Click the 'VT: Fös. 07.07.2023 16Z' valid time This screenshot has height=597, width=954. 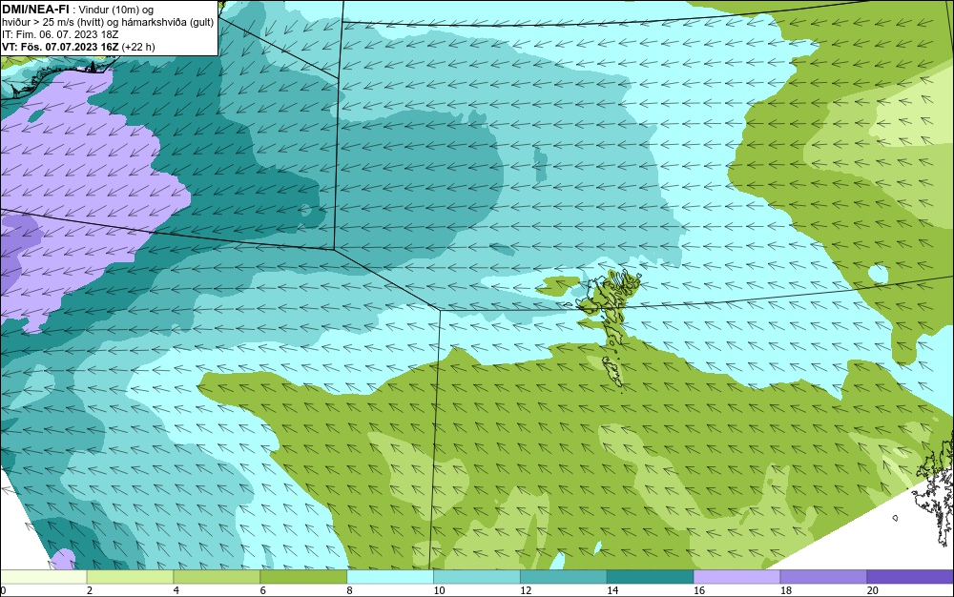[x=60, y=47]
